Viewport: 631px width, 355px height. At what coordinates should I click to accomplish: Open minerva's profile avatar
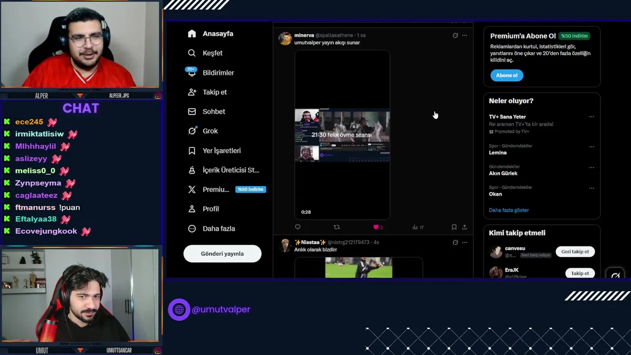(285, 38)
